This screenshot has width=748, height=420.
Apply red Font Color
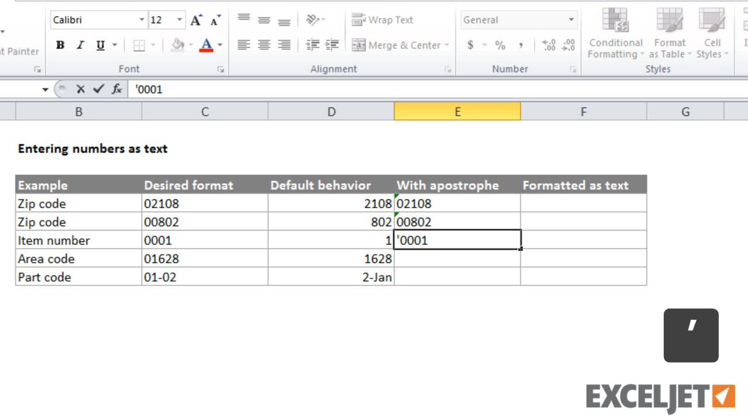click(x=206, y=45)
